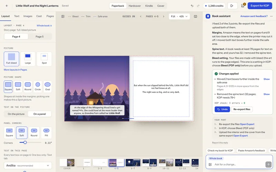This screenshot has width=276, height=172.
Task: Choose Full-bleed picture layout
Action: click(11, 59)
